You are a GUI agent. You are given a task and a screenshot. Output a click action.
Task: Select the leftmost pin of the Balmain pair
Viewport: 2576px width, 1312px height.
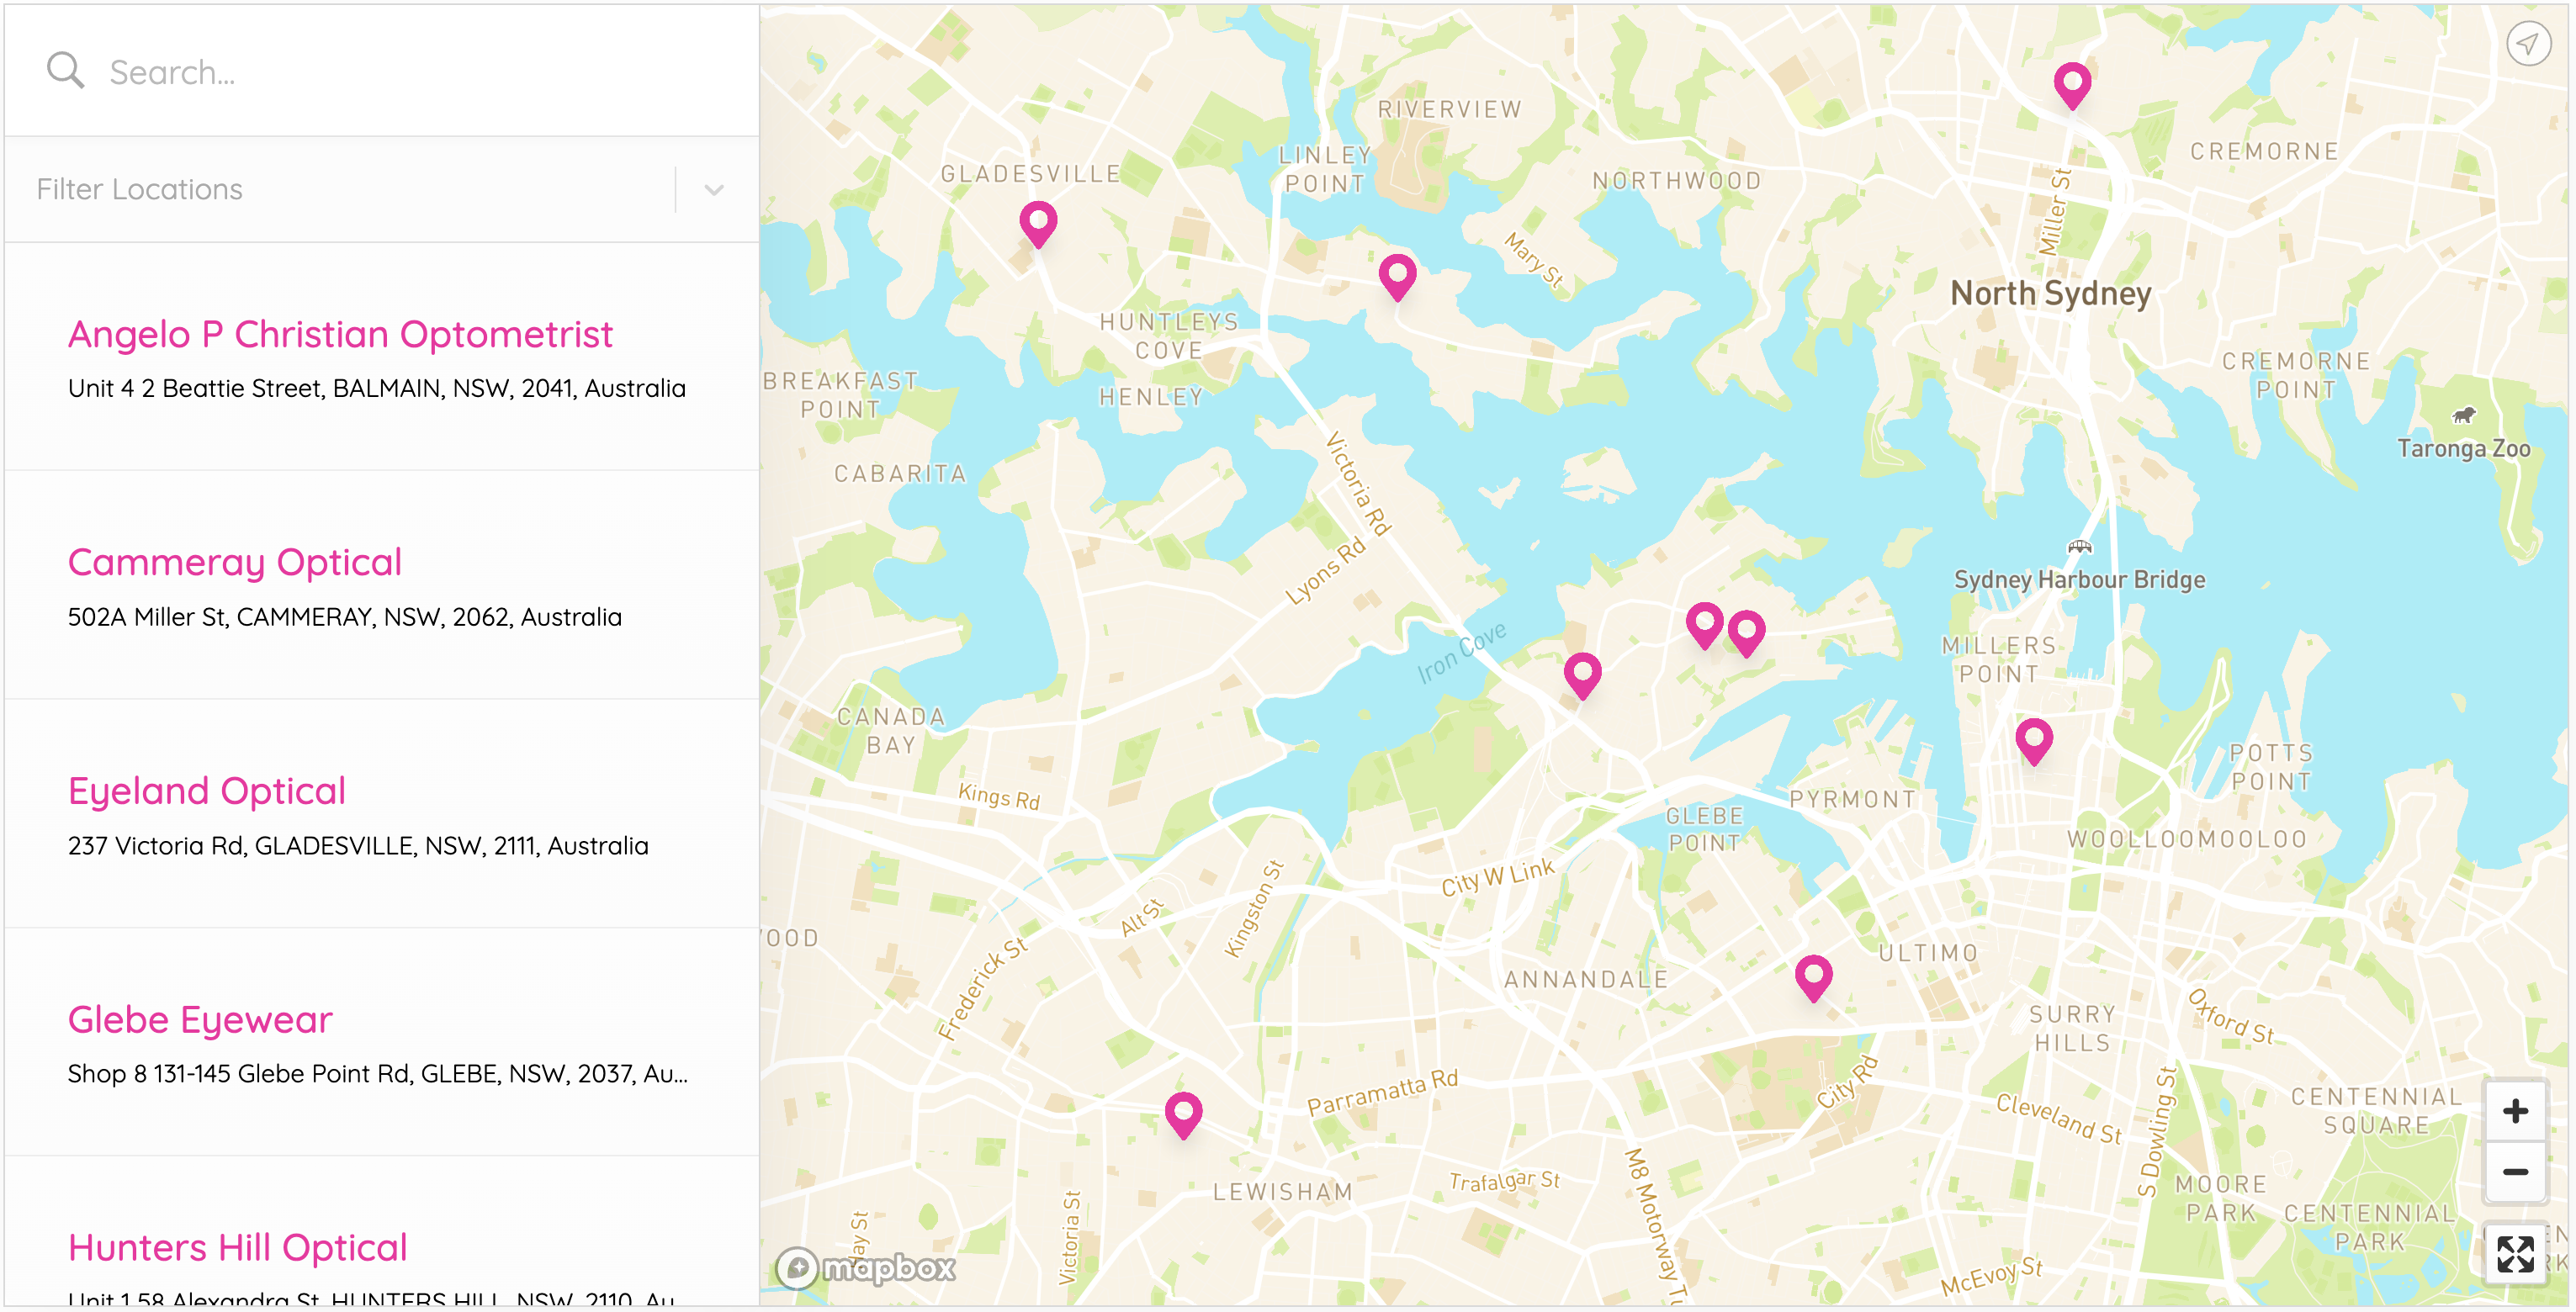[1704, 621]
